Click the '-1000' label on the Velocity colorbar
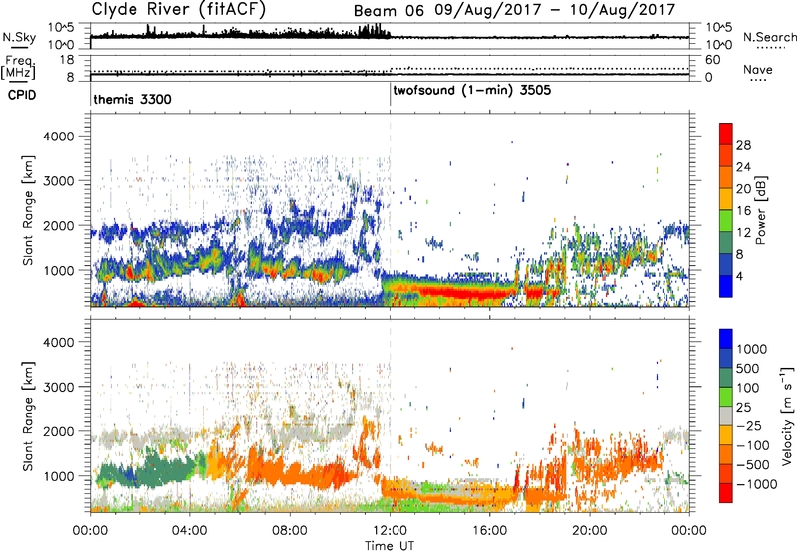This screenshot has width=797, height=552. pos(756,484)
